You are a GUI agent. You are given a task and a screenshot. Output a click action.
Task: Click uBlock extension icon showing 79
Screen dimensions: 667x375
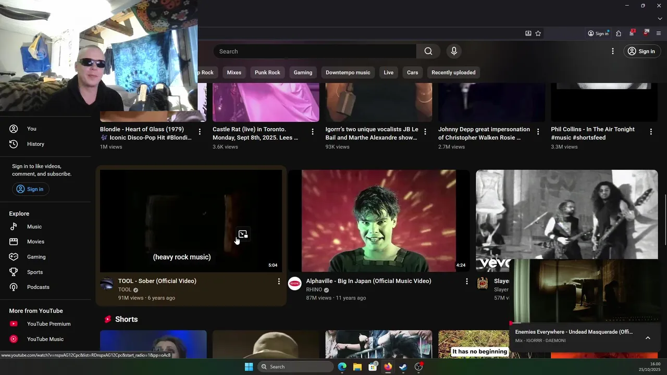click(646, 33)
